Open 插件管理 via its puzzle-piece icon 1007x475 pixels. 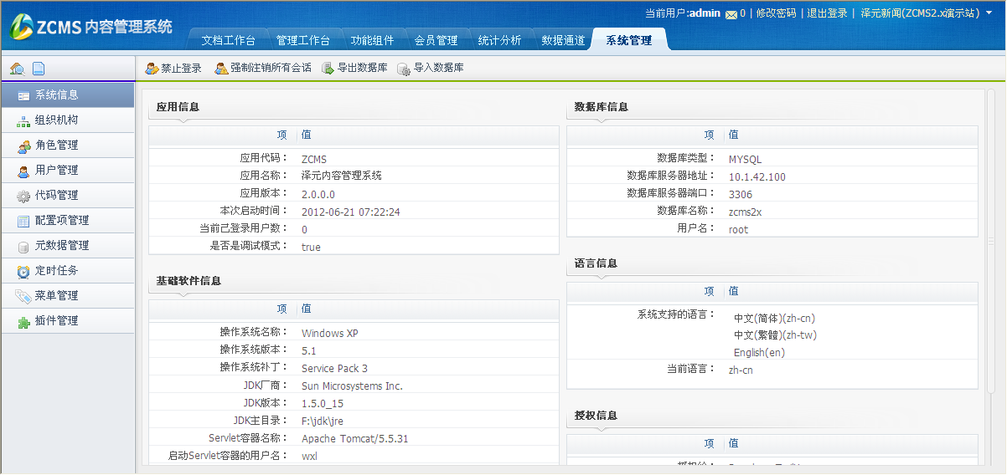coord(23,321)
